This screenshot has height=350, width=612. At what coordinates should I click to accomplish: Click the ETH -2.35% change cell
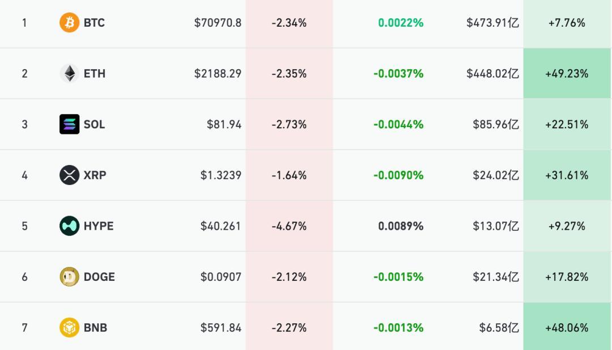(x=289, y=73)
